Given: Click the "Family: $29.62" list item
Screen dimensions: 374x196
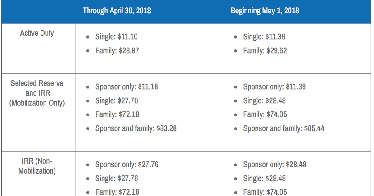Looking at the screenshot, I should [265, 51].
